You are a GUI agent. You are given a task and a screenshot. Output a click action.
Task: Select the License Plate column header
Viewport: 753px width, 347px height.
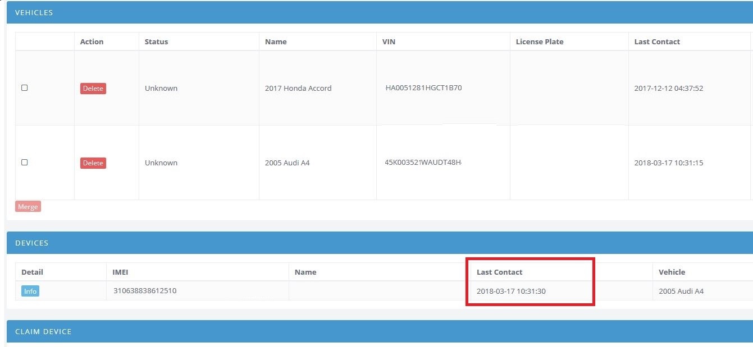539,42
